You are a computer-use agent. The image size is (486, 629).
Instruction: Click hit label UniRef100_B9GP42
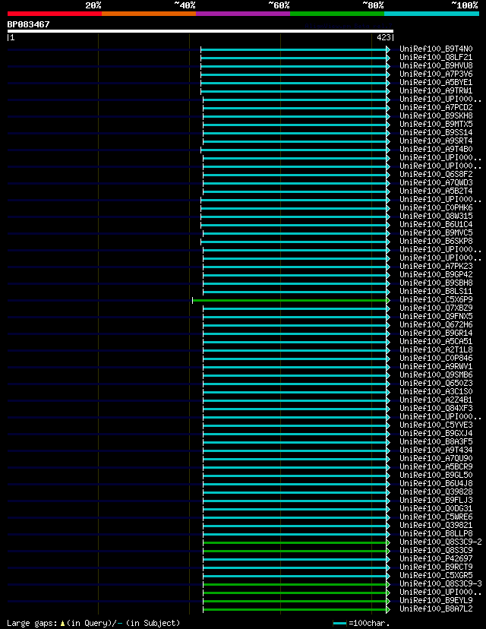(436, 275)
